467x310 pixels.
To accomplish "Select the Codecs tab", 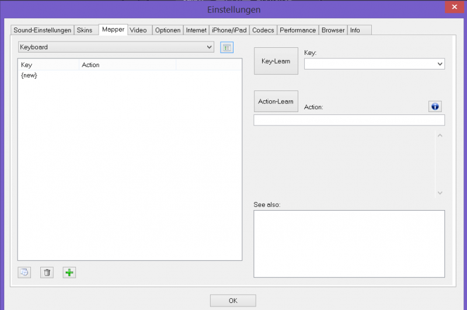I will pos(263,30).
